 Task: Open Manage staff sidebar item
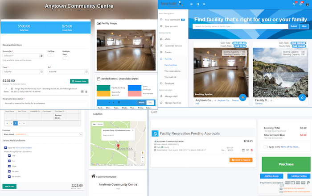pos(171,96)
